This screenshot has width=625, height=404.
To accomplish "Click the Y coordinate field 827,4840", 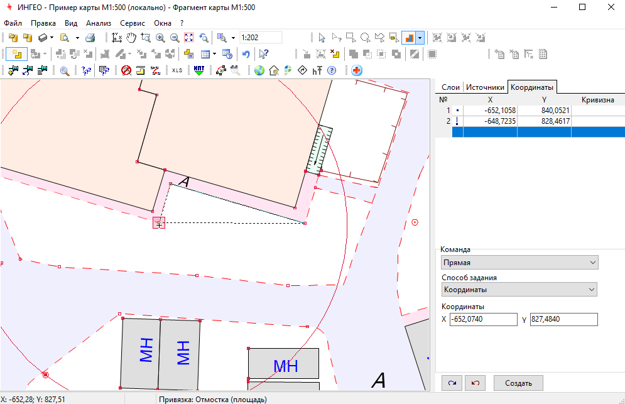I will click(x=563, y=319).
